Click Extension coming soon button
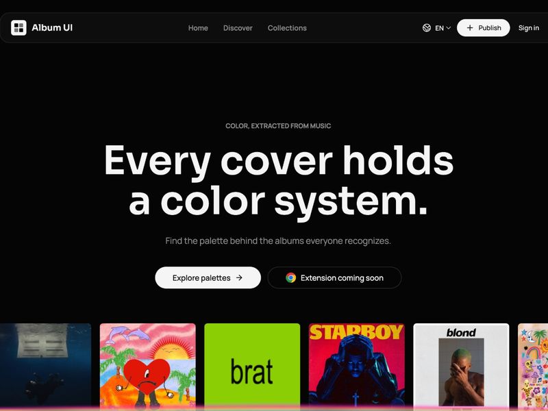This screenshot has height=411, width=548. pyautogui.click(x=334, y=278)
